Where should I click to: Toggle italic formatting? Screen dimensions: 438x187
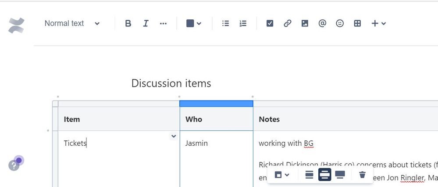[x=146, y=23]
